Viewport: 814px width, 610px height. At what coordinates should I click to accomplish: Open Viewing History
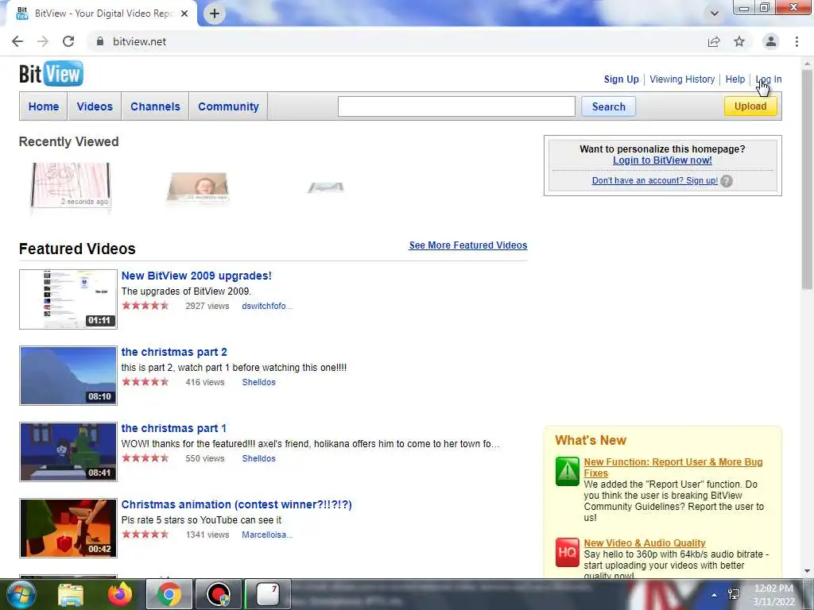tap(682, 79)
